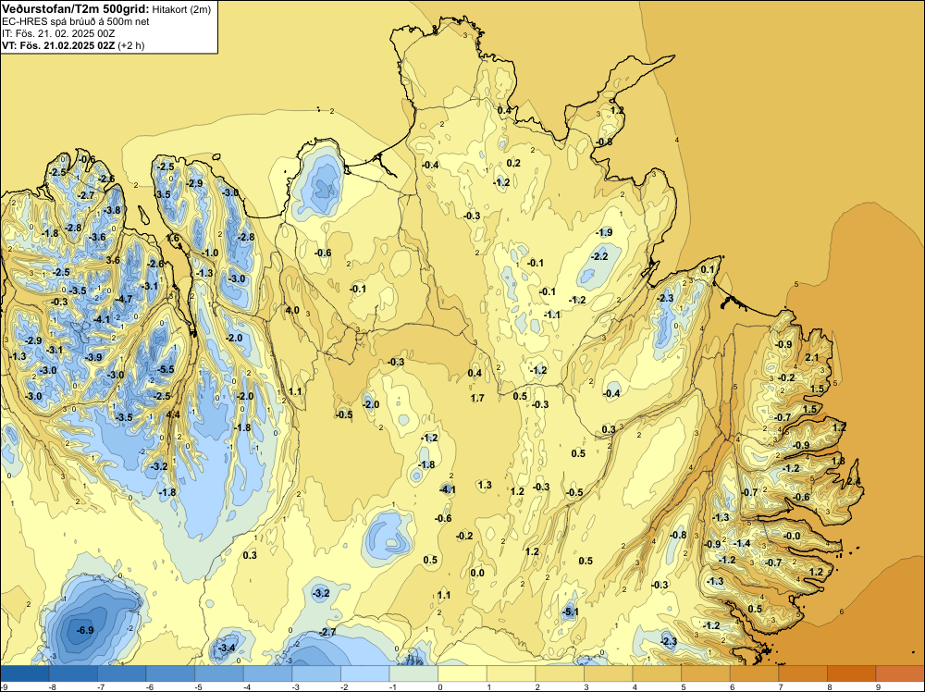Click the 'IT: Fös. 21. 02. 2025 00Z' line
The width and height of the screenshot is (925, 692).
(x=58, y=33)
